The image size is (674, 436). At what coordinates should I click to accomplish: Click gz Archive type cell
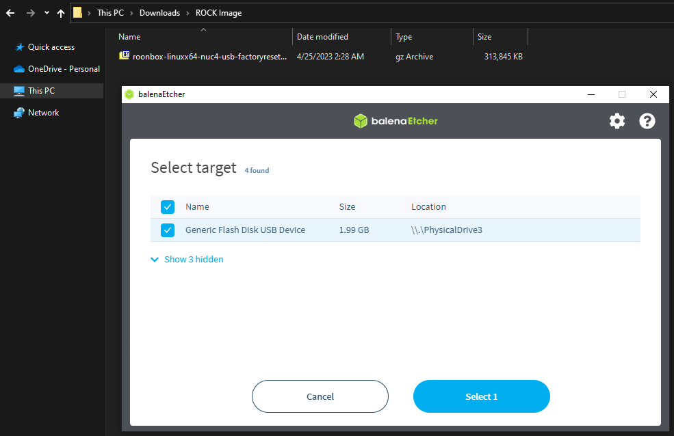(x=414, y=57)
